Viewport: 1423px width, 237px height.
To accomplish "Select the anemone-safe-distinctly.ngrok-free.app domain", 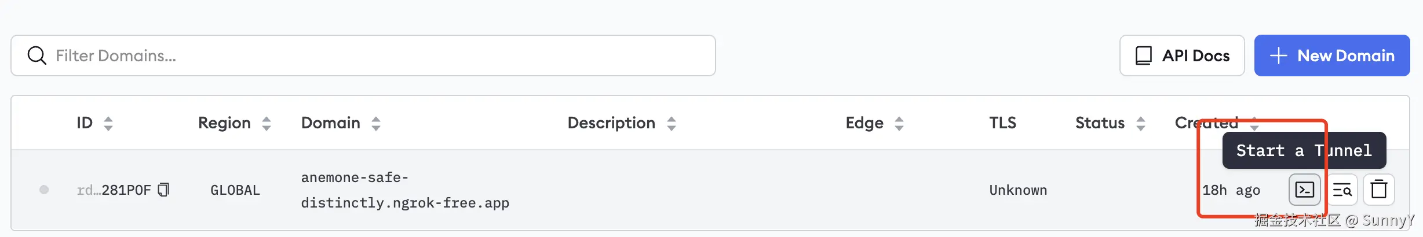I will tap(404, 190).
